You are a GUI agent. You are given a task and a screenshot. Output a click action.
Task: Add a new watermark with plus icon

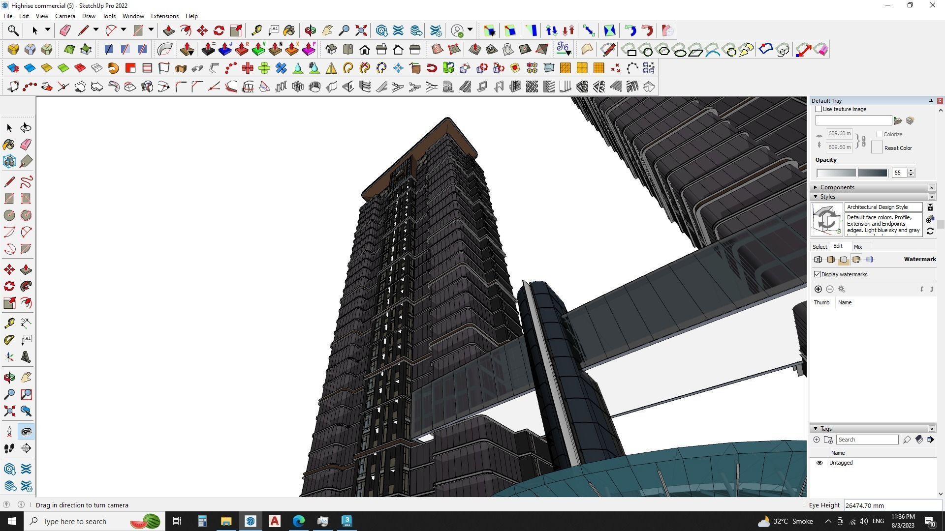818,289
